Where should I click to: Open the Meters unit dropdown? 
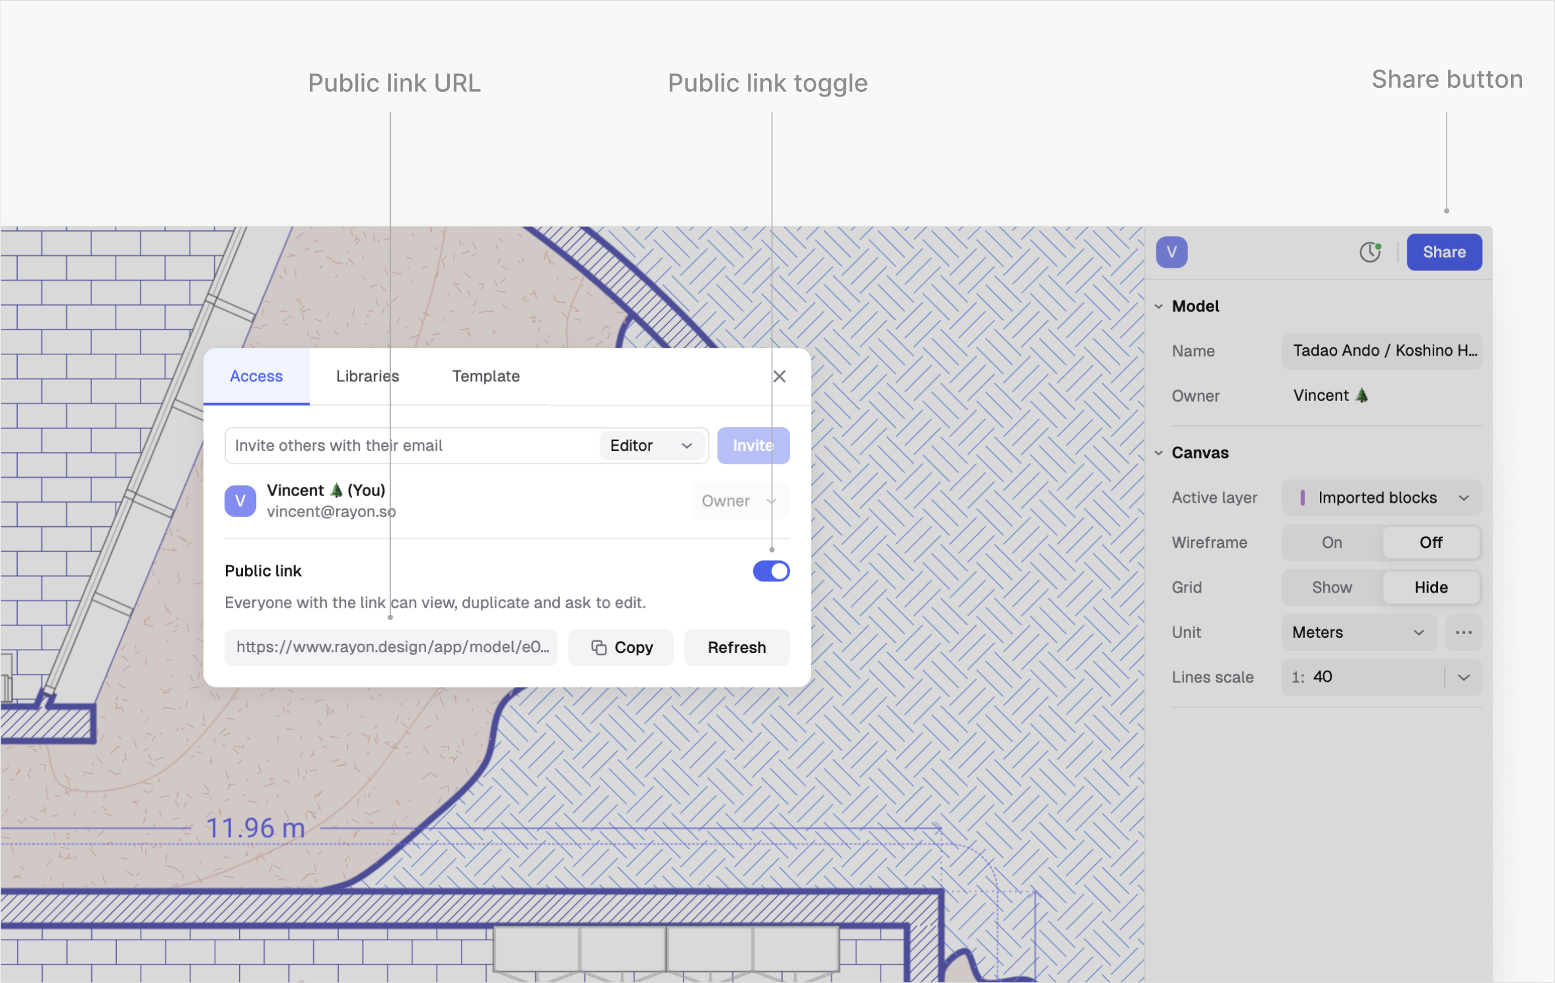tap(1358, 633)
